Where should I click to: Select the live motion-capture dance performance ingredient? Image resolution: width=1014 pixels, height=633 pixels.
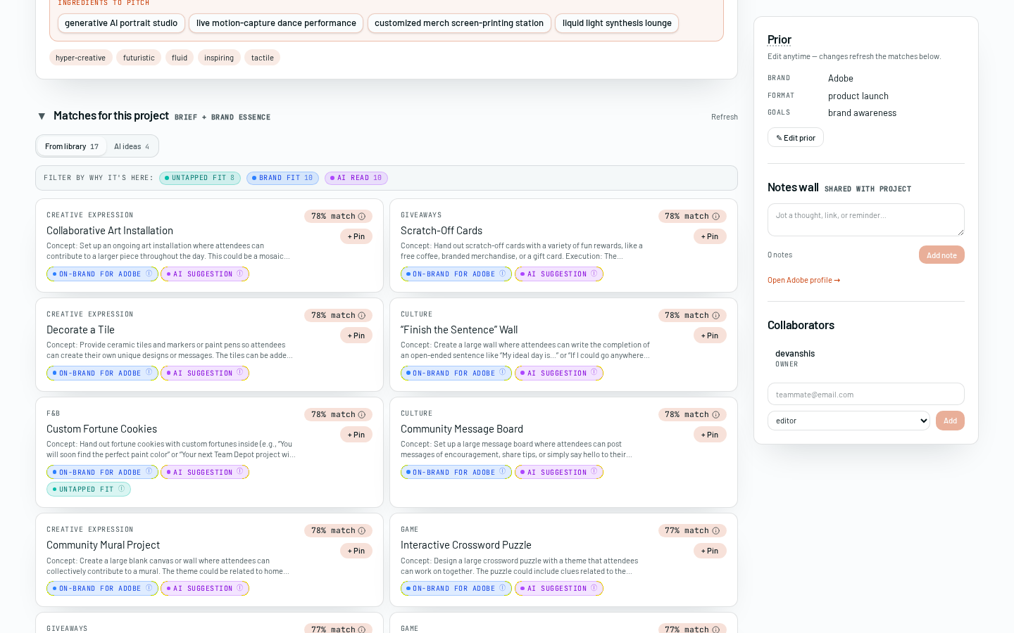[276, 23]
